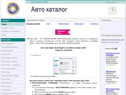Click the underlined как link in ПЕРСОНАЛЬНАЯ СТРАНИЦА text
The image size is (126, 95).
(73, 83)
